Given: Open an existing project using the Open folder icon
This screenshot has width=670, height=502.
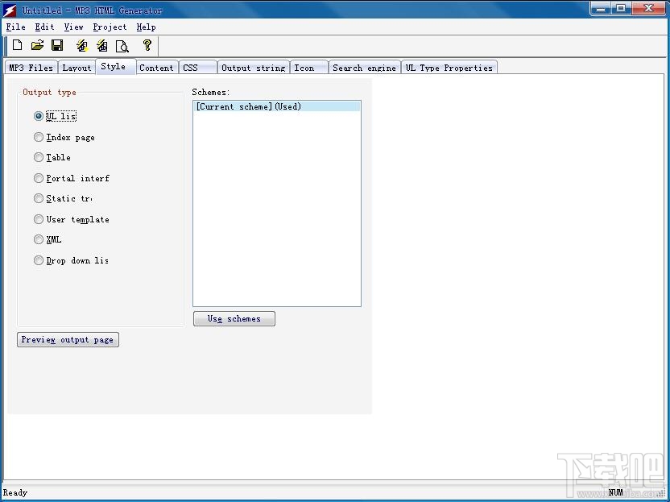Looking at the screenshot, I should pyautogui.click(x=36, y=46).
